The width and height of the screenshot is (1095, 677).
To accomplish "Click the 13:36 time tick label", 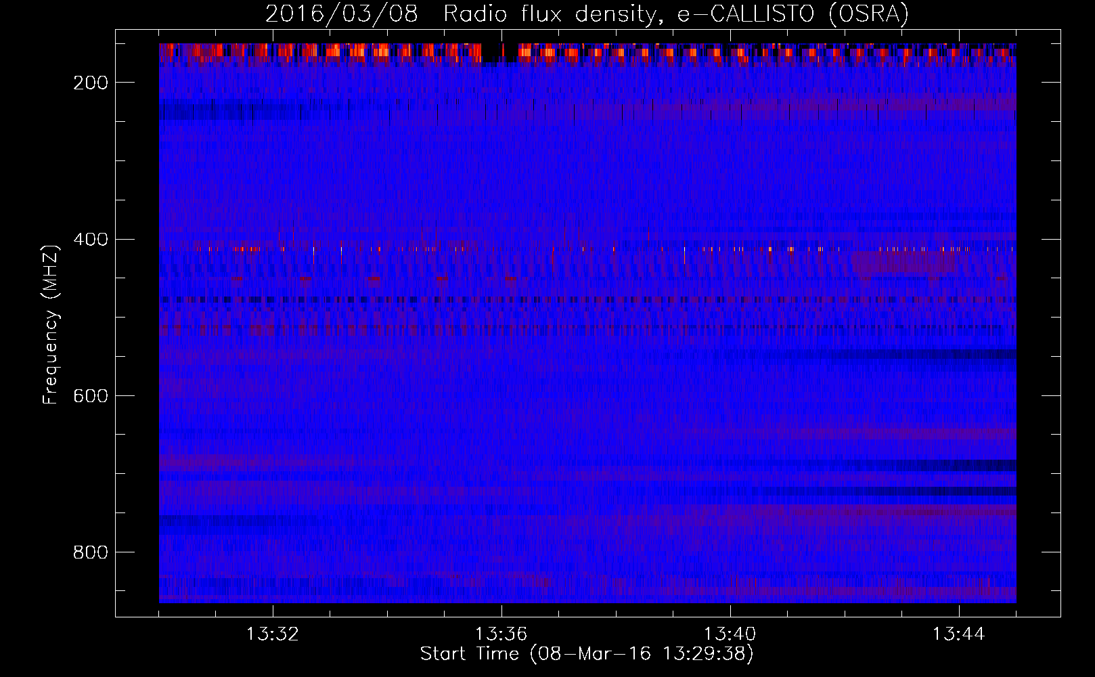I will (501, 634).
